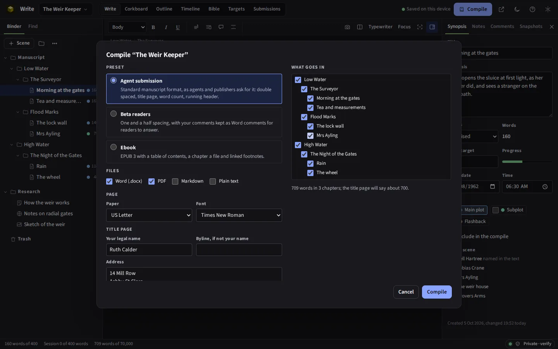Click the Your legal name field
Image resolution: width=558 pixels, height=349 pixels.
pyautogui.click(x=149, y=250)
